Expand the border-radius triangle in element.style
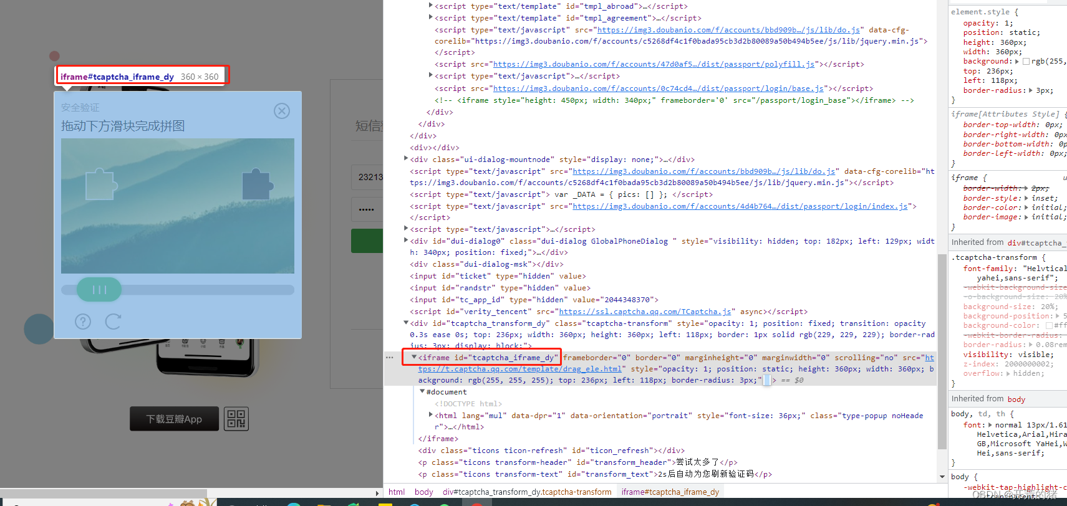The height and width of the screenshot is (506, 1067). coord(1030,90)
